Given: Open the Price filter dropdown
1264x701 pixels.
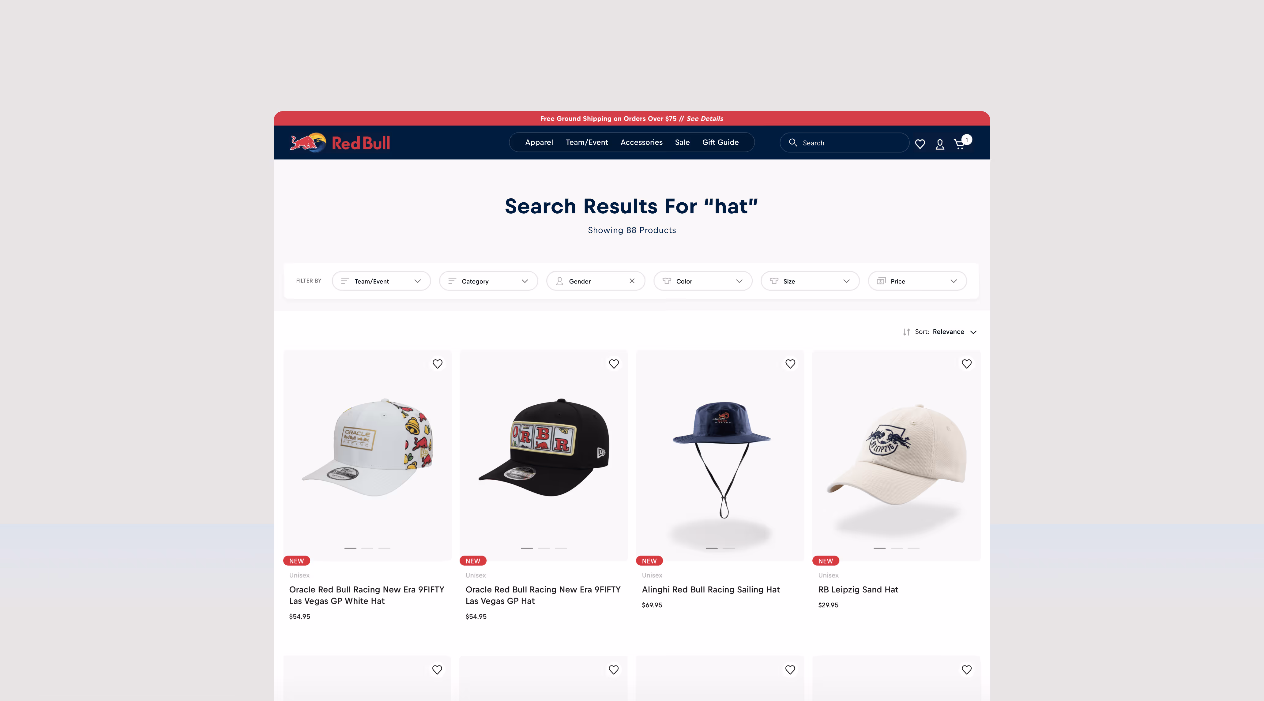Looking at the screenshot, I should click(917, 281).
